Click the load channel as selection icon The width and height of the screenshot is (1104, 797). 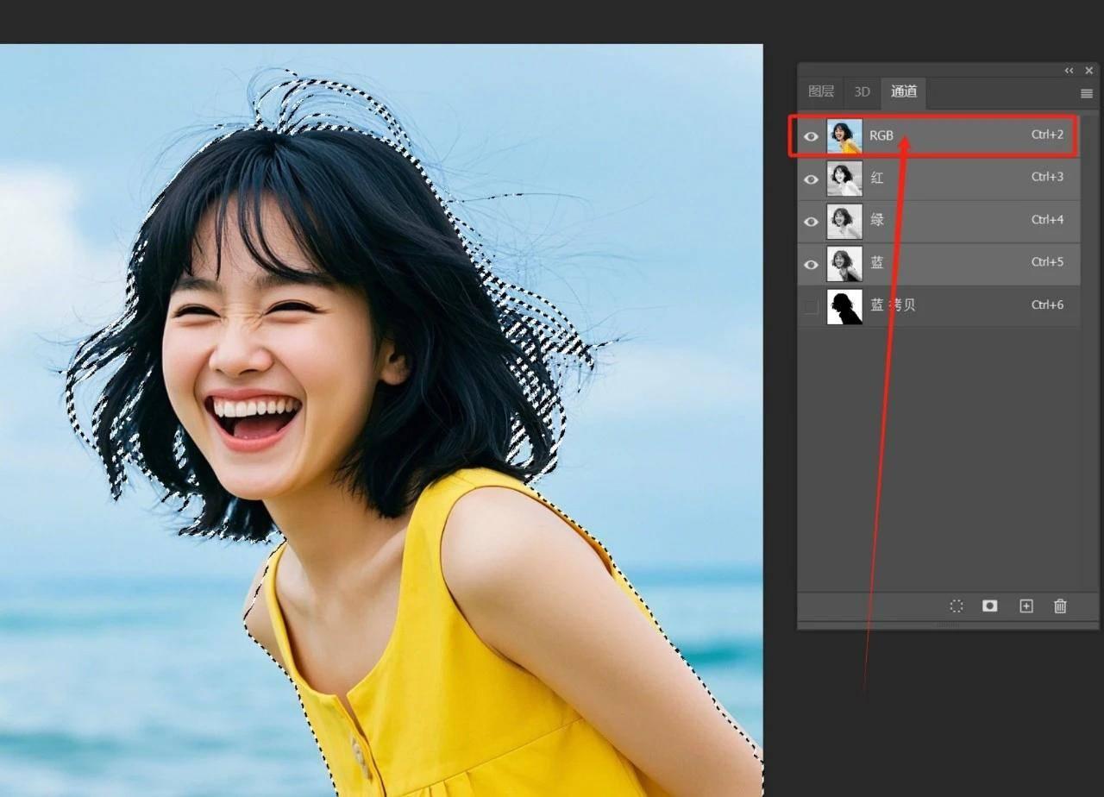pyautogui.click(x=956, y=606)
